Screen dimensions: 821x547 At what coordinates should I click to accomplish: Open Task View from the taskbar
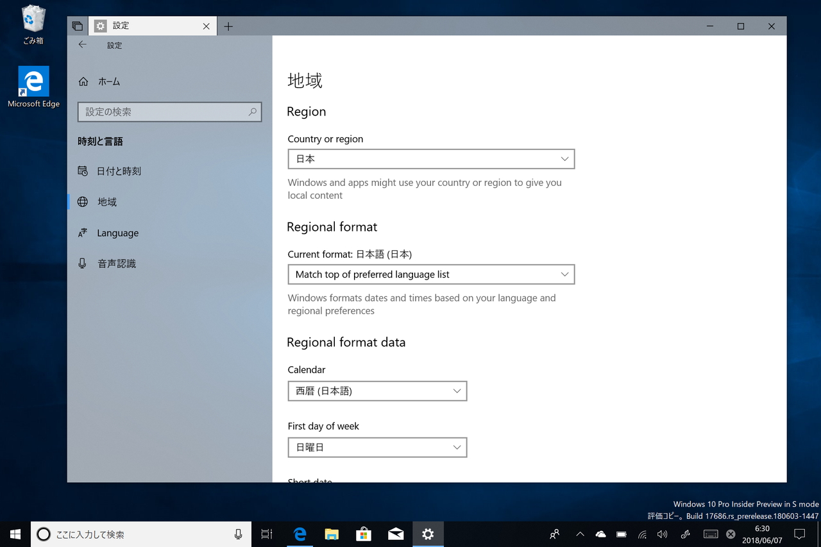(x=267, y=534)
